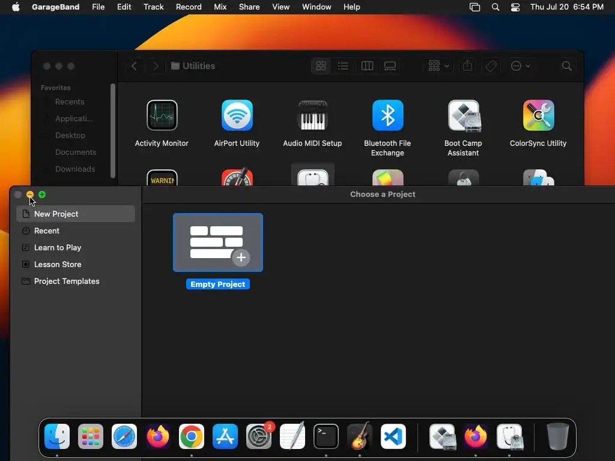Select New Project in GarageBand sidebar
615x461 pixels.
[x=76, y=214]
